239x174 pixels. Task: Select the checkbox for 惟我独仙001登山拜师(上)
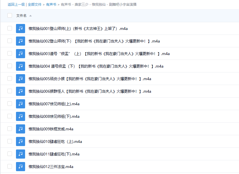point(9,29)
